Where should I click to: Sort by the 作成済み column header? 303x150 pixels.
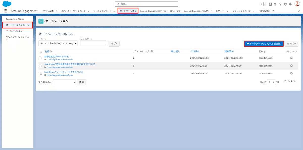click(x=195, y=51)
